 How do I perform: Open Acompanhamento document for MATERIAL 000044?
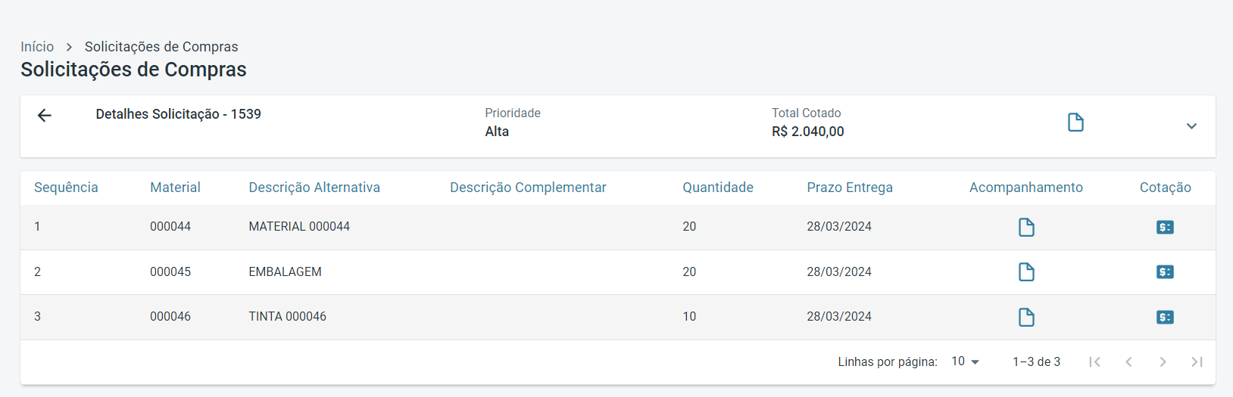[1026, 227]
